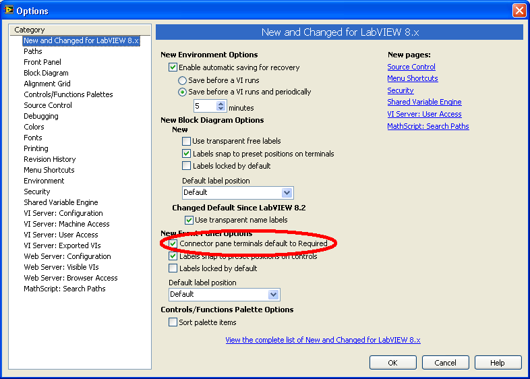Select Save before a VI runs and periodically
The width and height of the screenshot is (530, 379).
coord(182,92)
